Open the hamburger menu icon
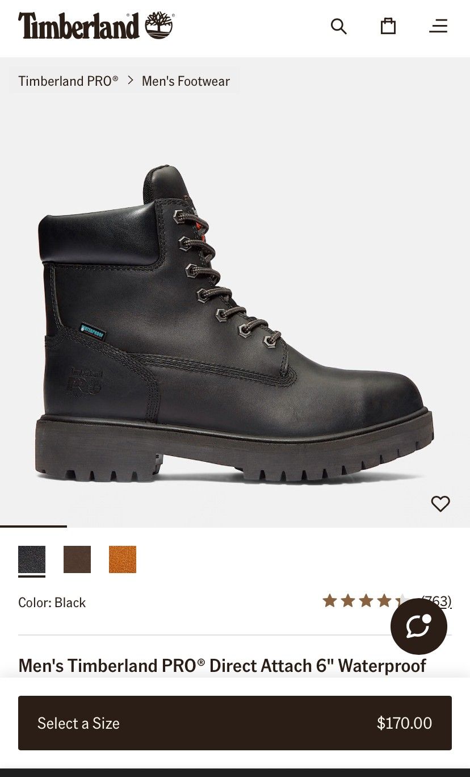The image size is (470, 777). 438,26
